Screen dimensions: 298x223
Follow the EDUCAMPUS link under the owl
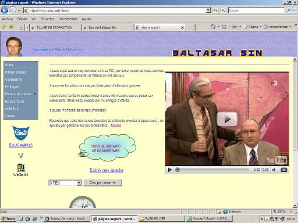pos(21,145)
